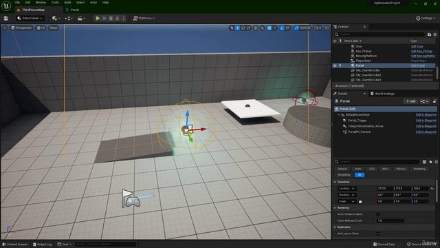This screenshot has width=440, height=248.
Task: Toggle the Scale lock ratio icon
Action: (x=360, y=201)
